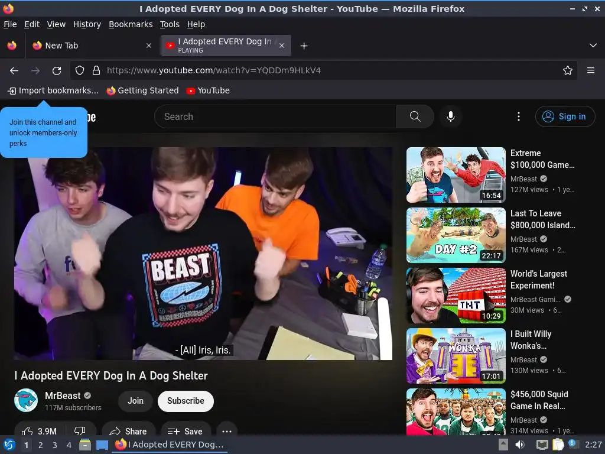
Task: Click the Import bookmarks toolbar item
Action: pyautogui.click(x=53, y=90)
